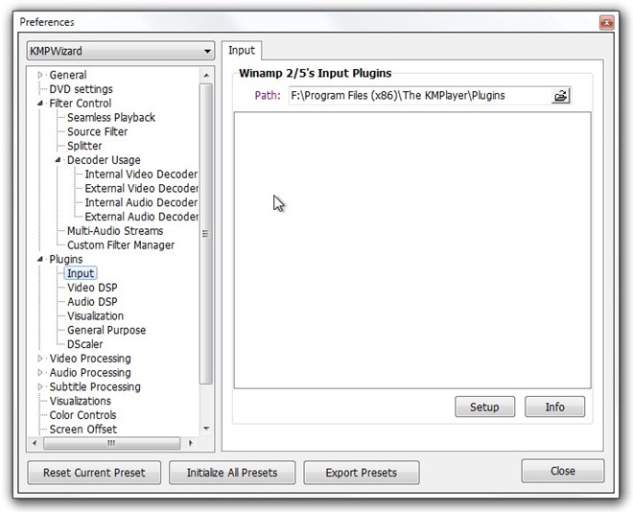Select Screen Offset tree item
Screen dimensions: 633x512
point(83,430)
